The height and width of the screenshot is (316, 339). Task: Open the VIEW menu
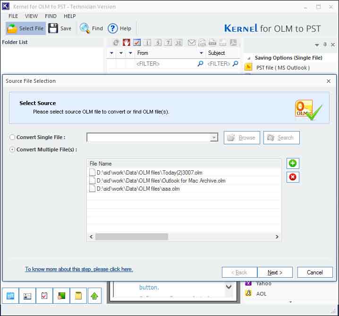pyautogui.click(x=31, y=16)
